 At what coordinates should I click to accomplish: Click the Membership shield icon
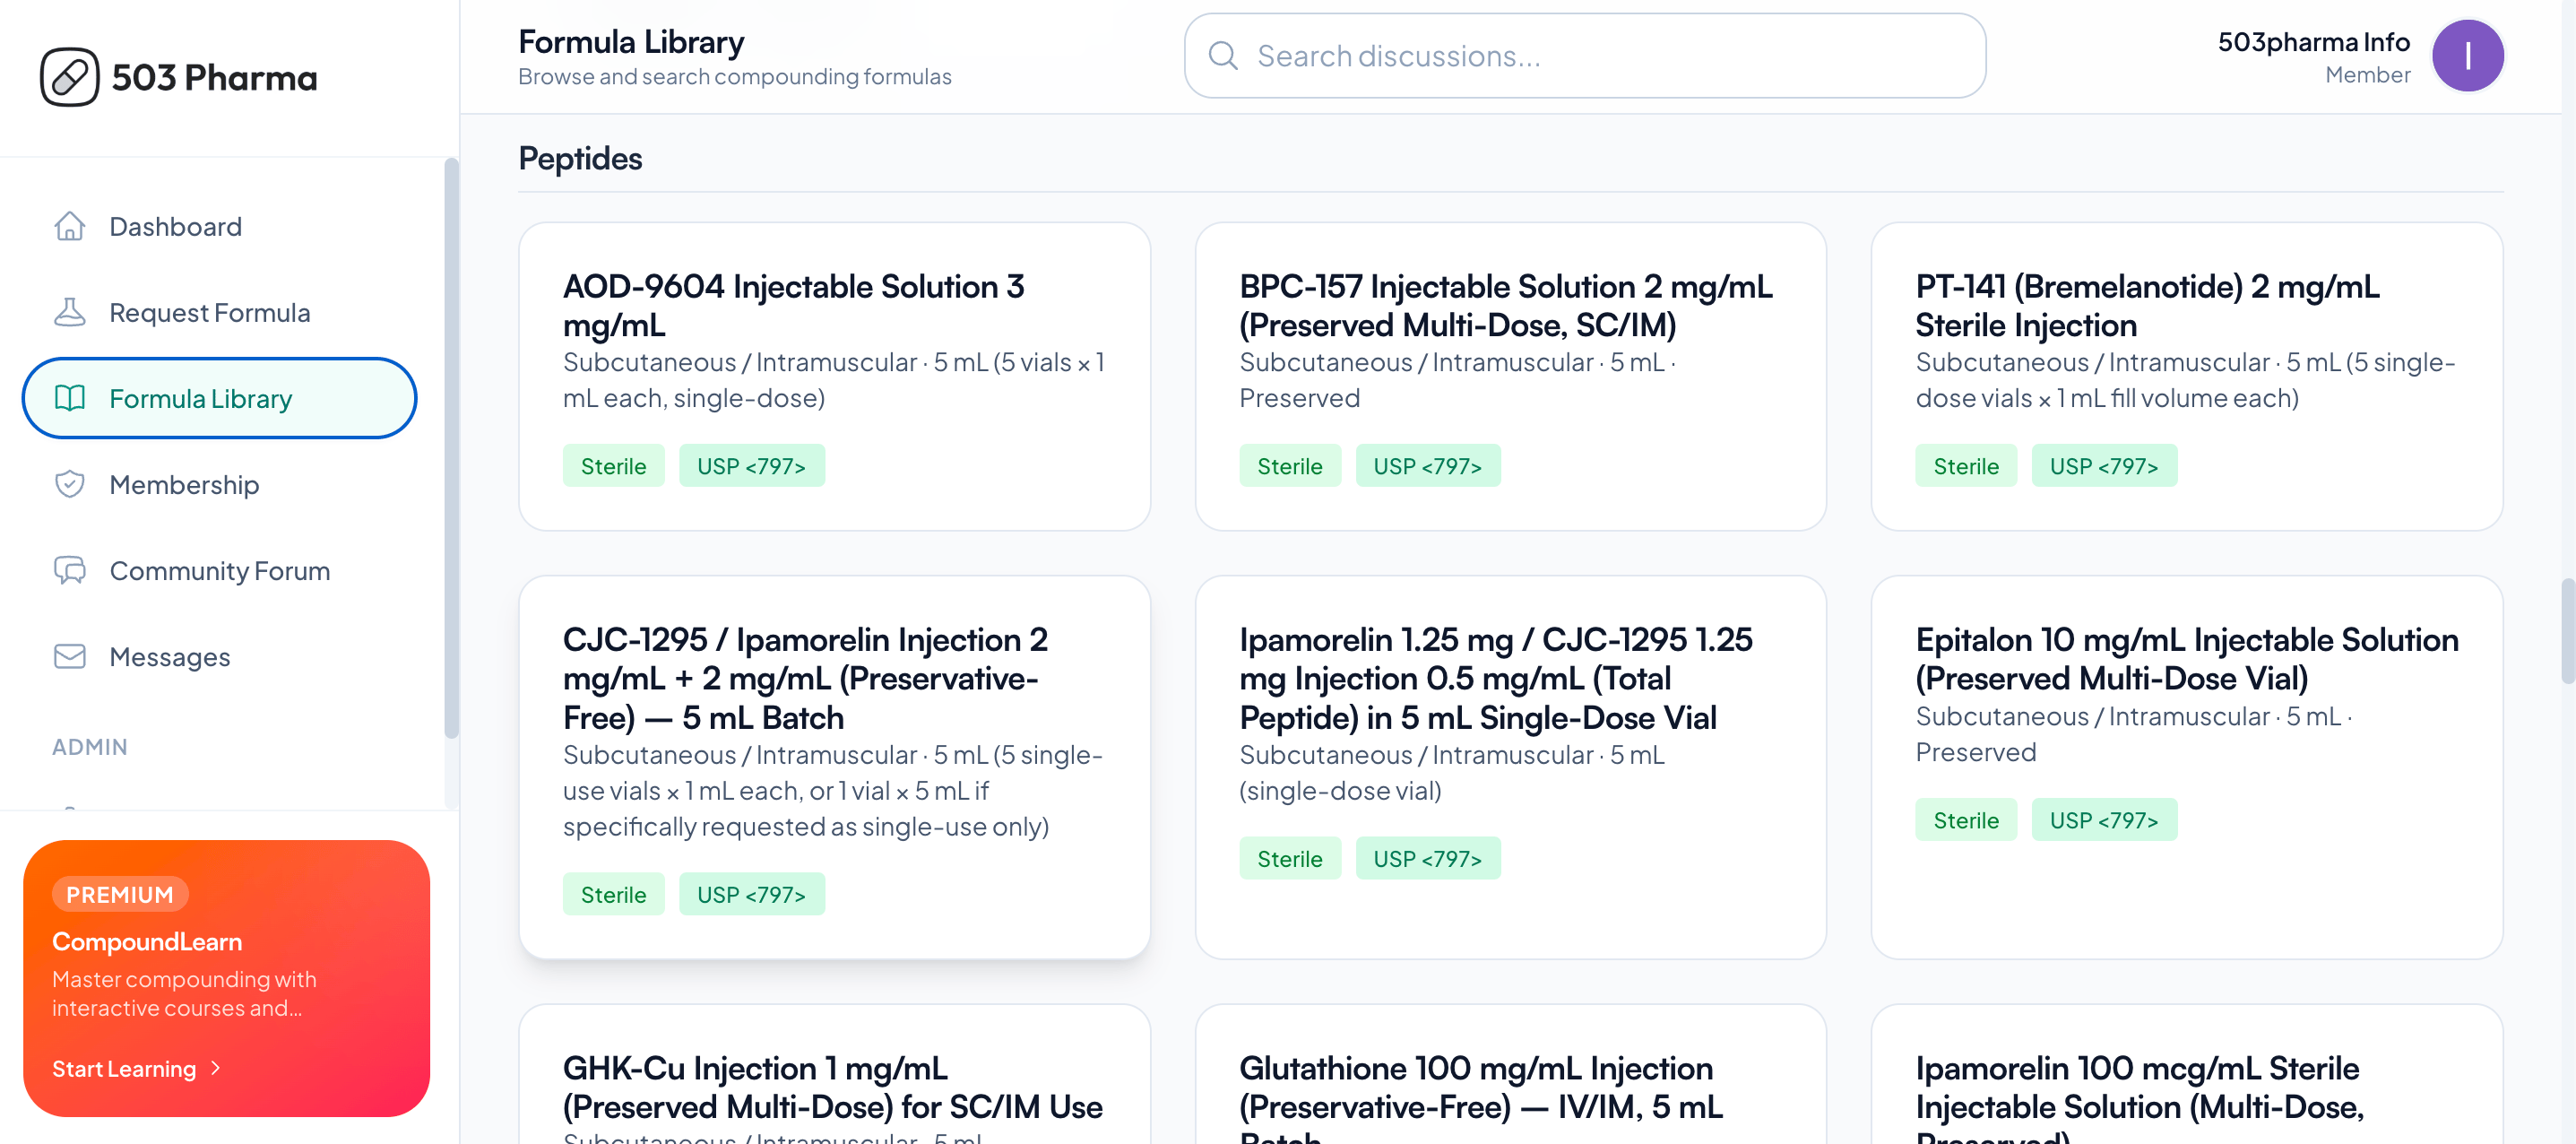pyautogui.click(x=69, y=484)
